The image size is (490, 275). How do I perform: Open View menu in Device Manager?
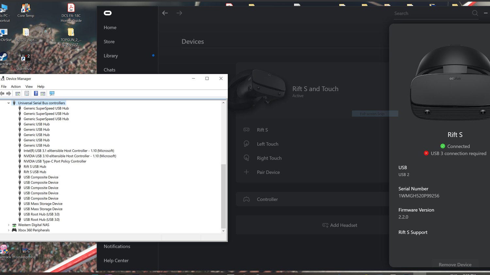click(29, 86)
